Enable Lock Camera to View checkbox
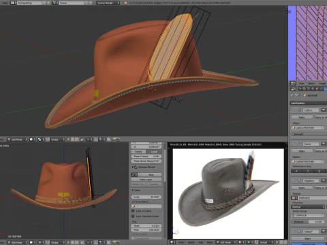This screenshot has width=327, height=245. [x=133, y=216]
